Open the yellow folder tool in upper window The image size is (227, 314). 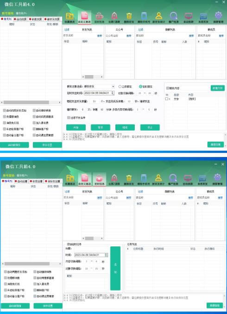coord(70,17)
